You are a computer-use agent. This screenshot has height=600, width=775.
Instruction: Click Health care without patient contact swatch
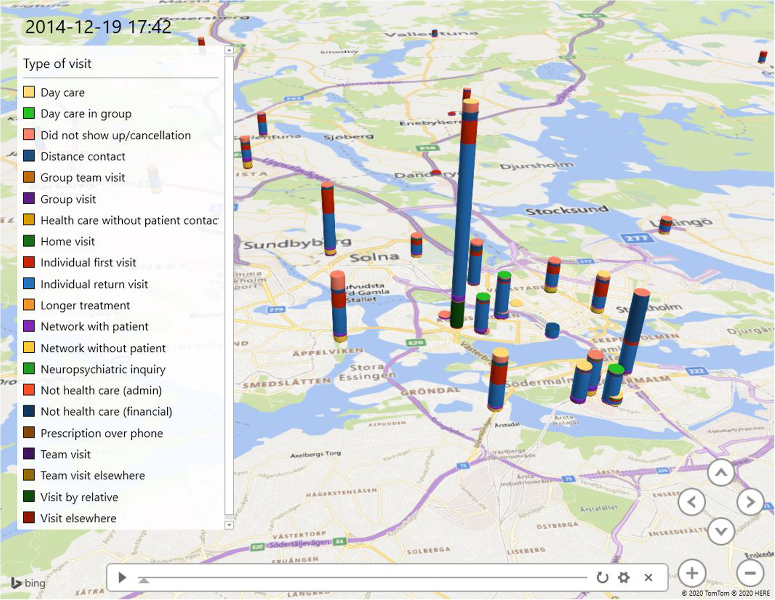pos(29,220)
